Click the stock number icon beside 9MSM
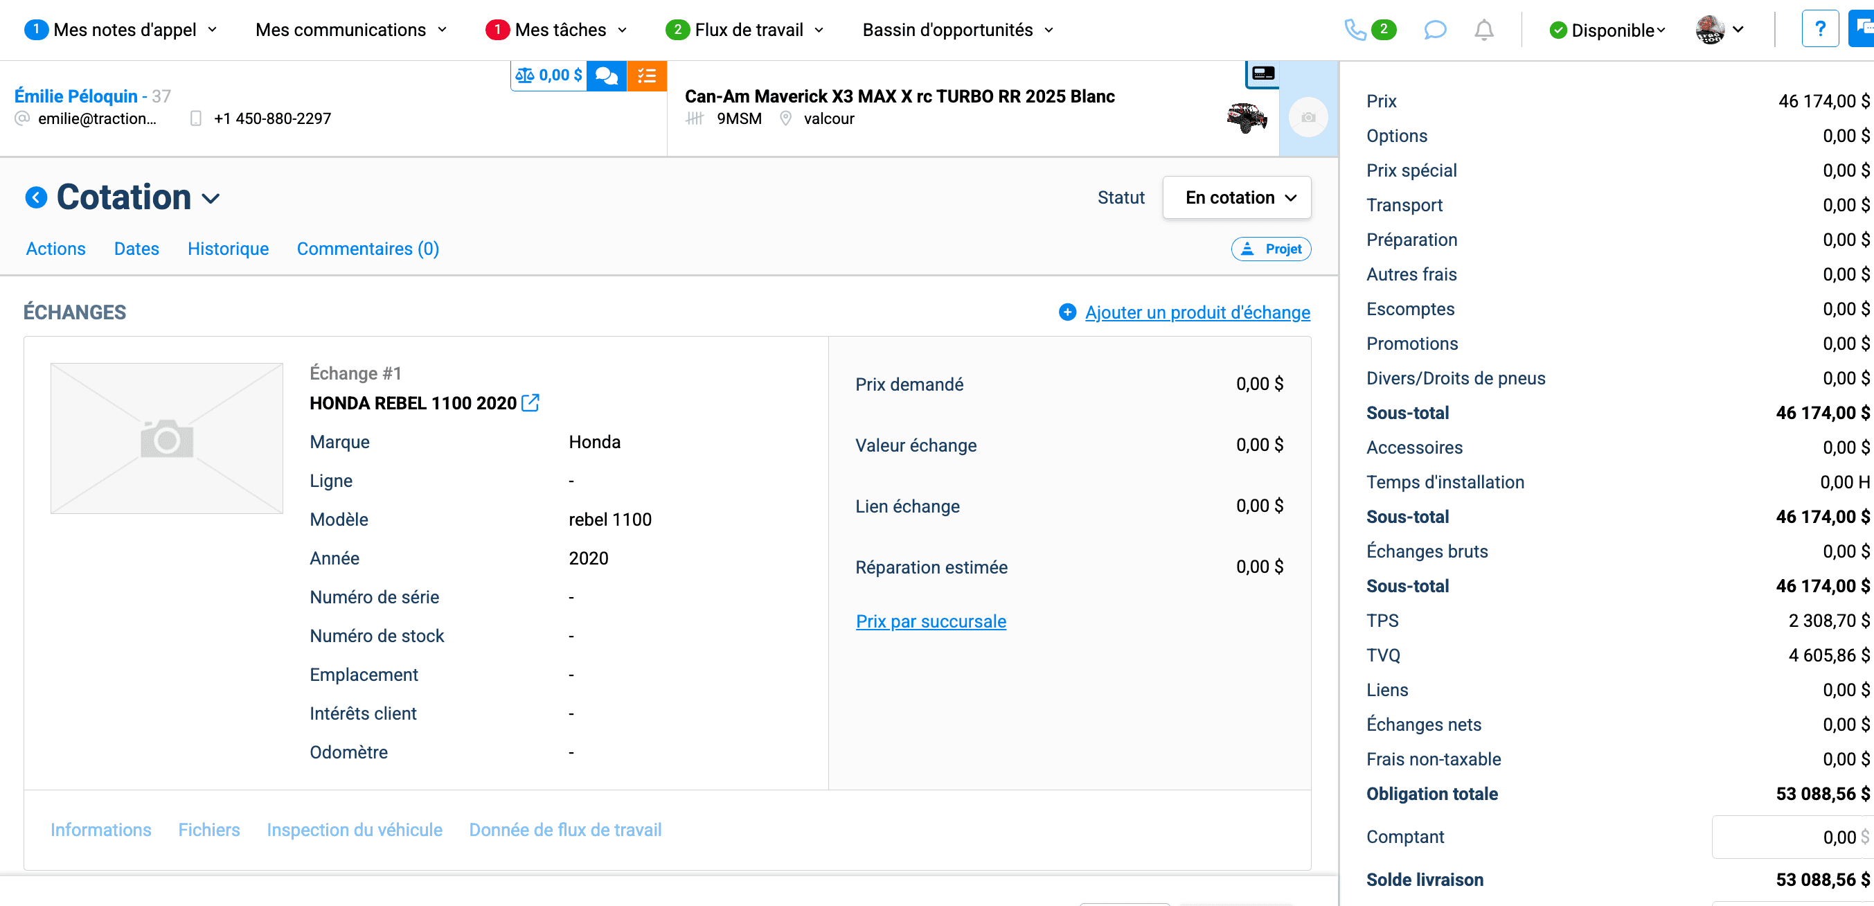The height and width of the screenshot is (906, 1874). click(695, 118)
